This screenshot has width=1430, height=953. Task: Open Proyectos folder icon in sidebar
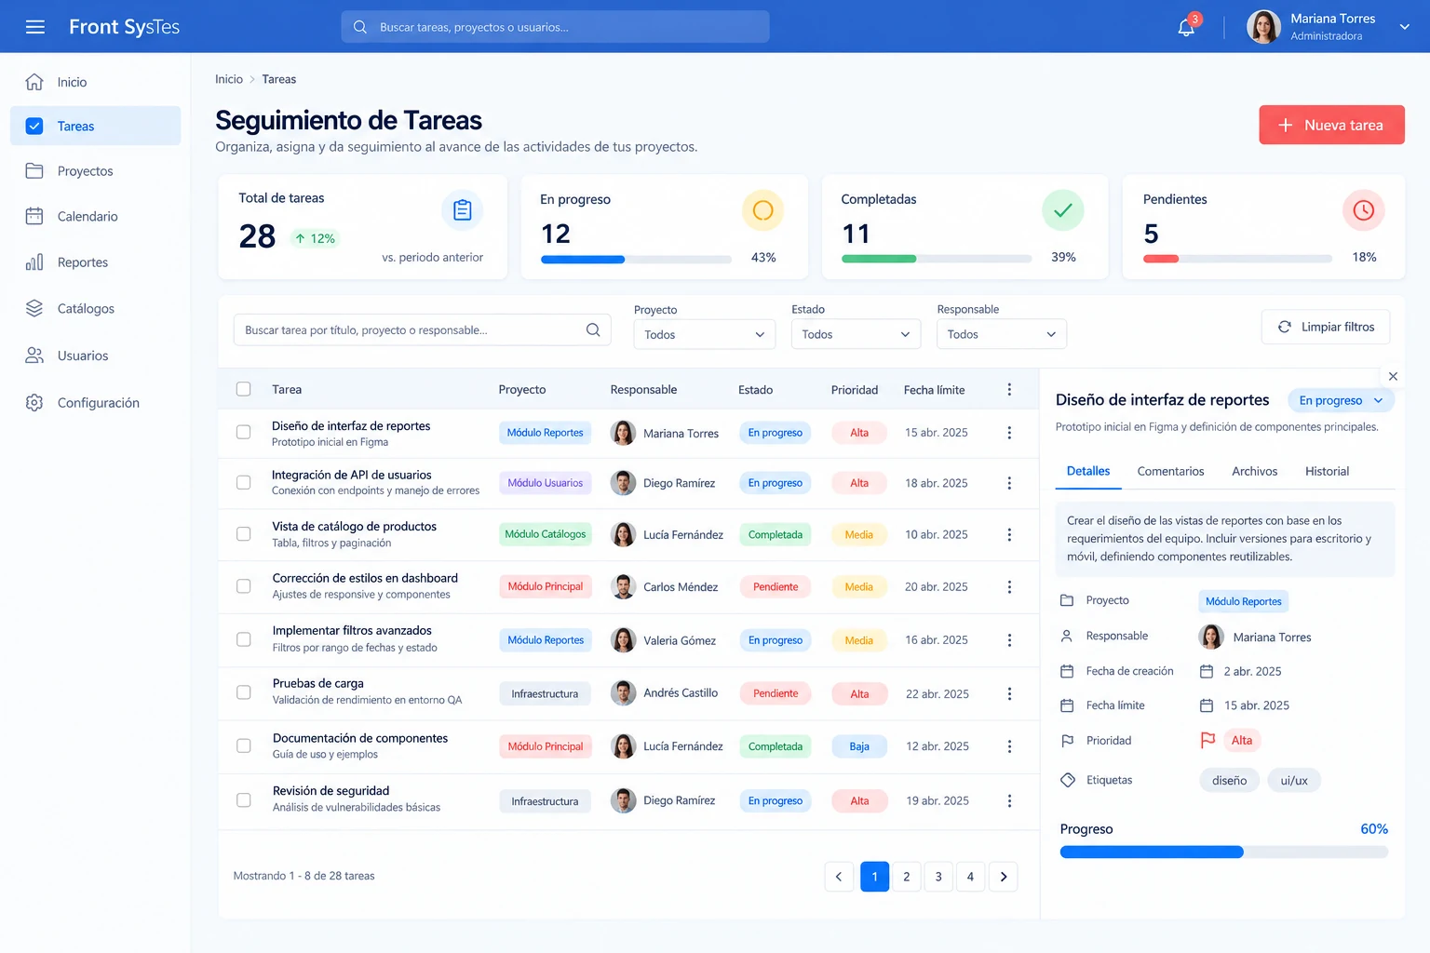click(34, 171)
